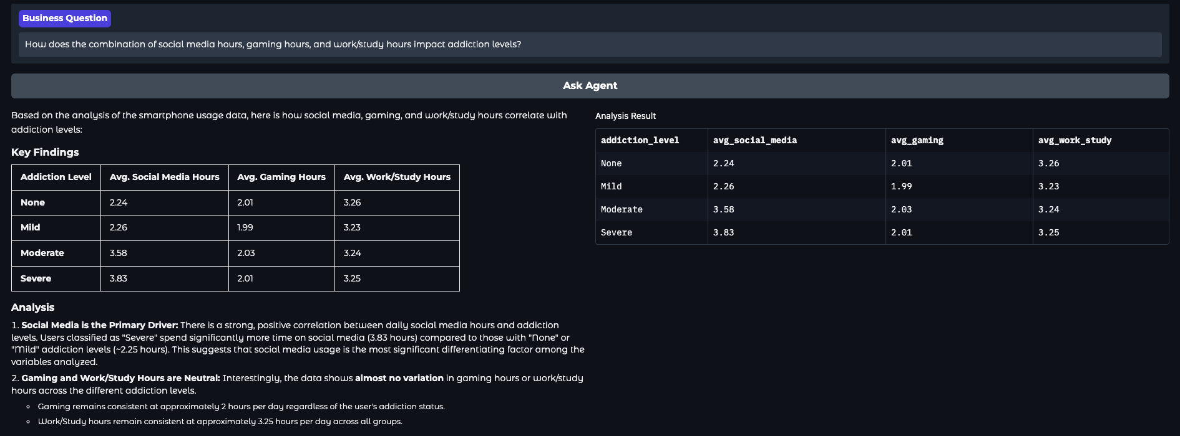Select the None cell in Analysis Result

pyautogui.click(x=611, y=164)
